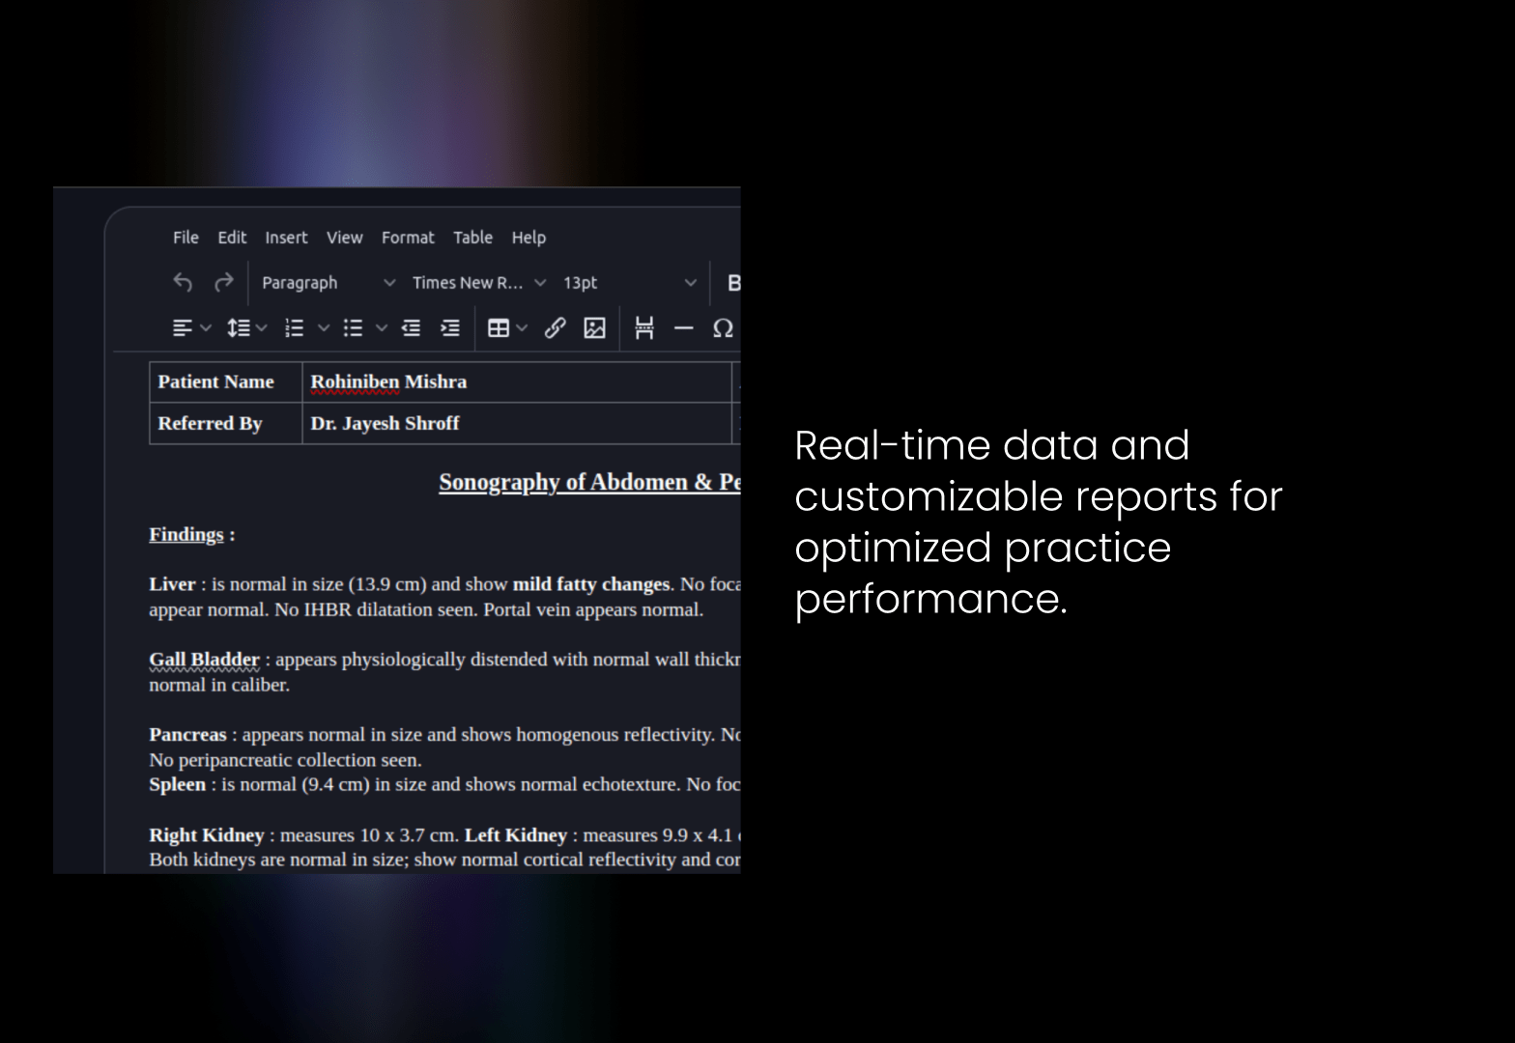This screenshot has height=1043, width=1515.
Task: Click the insert image icon
Action: [594, 328]
